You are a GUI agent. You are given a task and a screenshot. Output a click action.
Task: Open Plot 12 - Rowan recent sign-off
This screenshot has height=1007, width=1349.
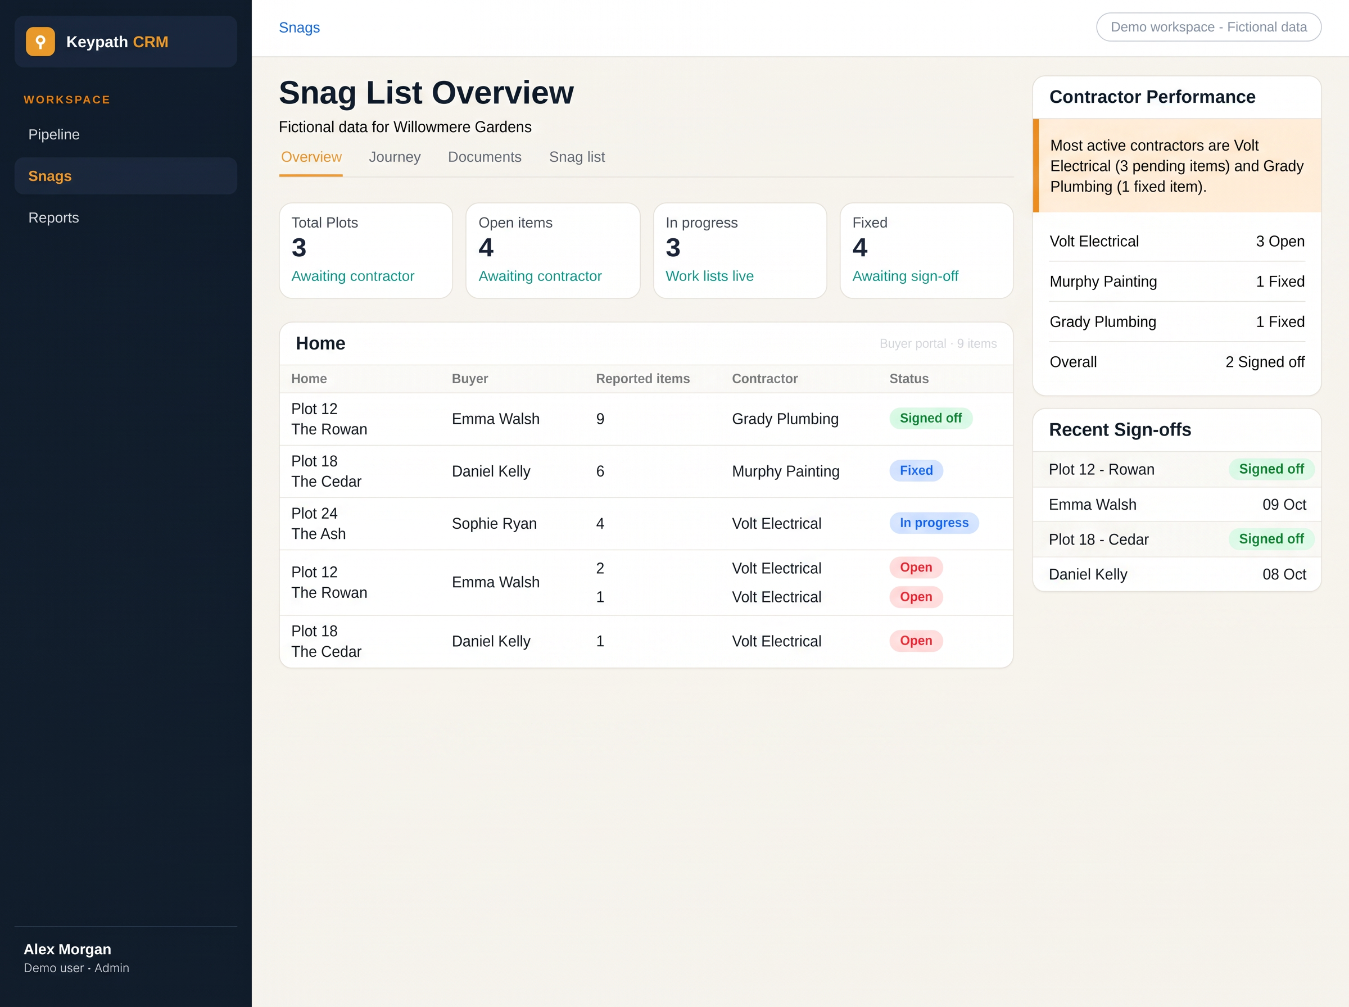(x=1177, y=469)
